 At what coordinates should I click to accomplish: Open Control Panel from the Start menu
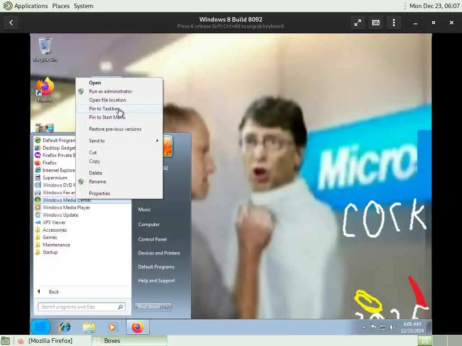tap(152, 239)
